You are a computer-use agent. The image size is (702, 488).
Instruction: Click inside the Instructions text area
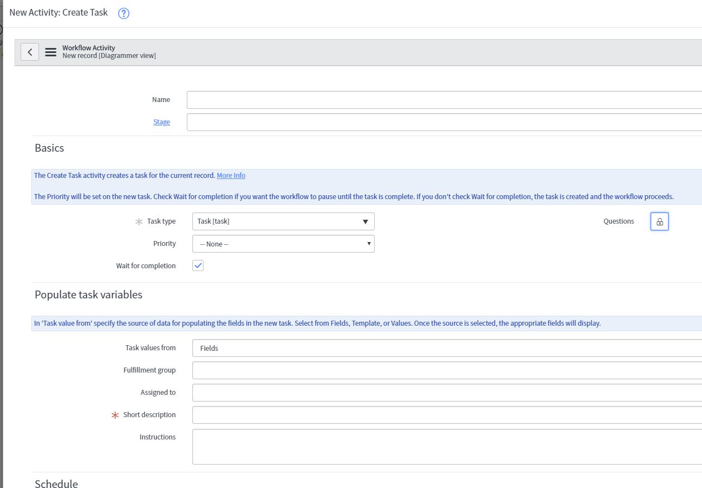coord(390,446)
